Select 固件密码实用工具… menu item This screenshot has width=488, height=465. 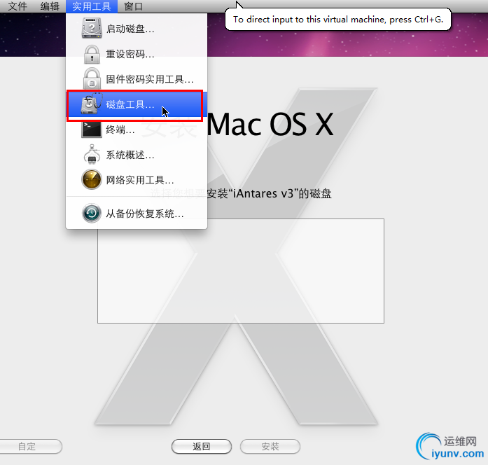tap(137, 79)
